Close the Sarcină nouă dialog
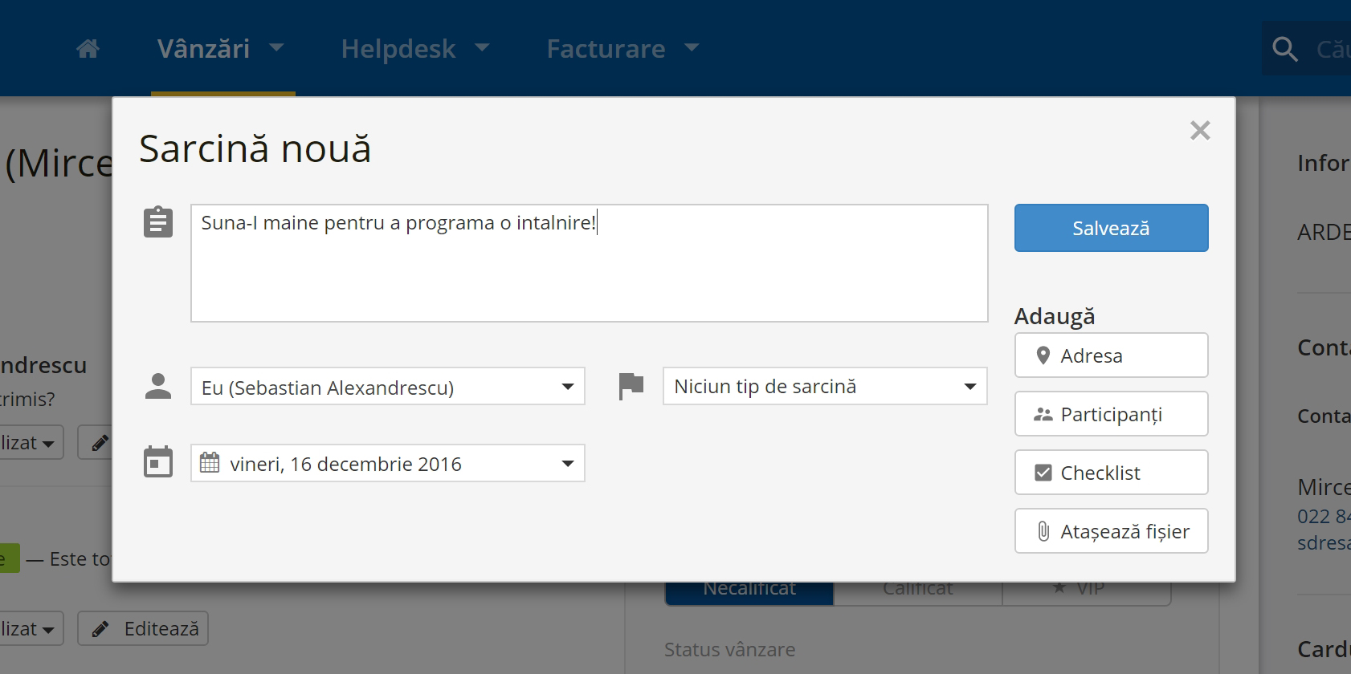Image resolution: width=1351 pixels, height=674 pixels. [x=1200, y=130]
